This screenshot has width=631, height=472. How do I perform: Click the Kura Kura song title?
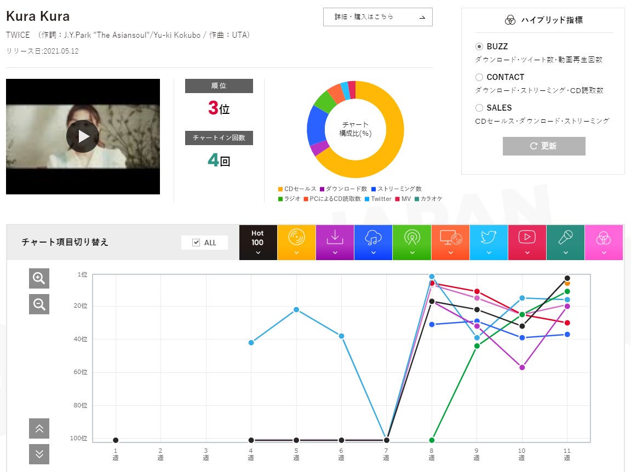38,16
